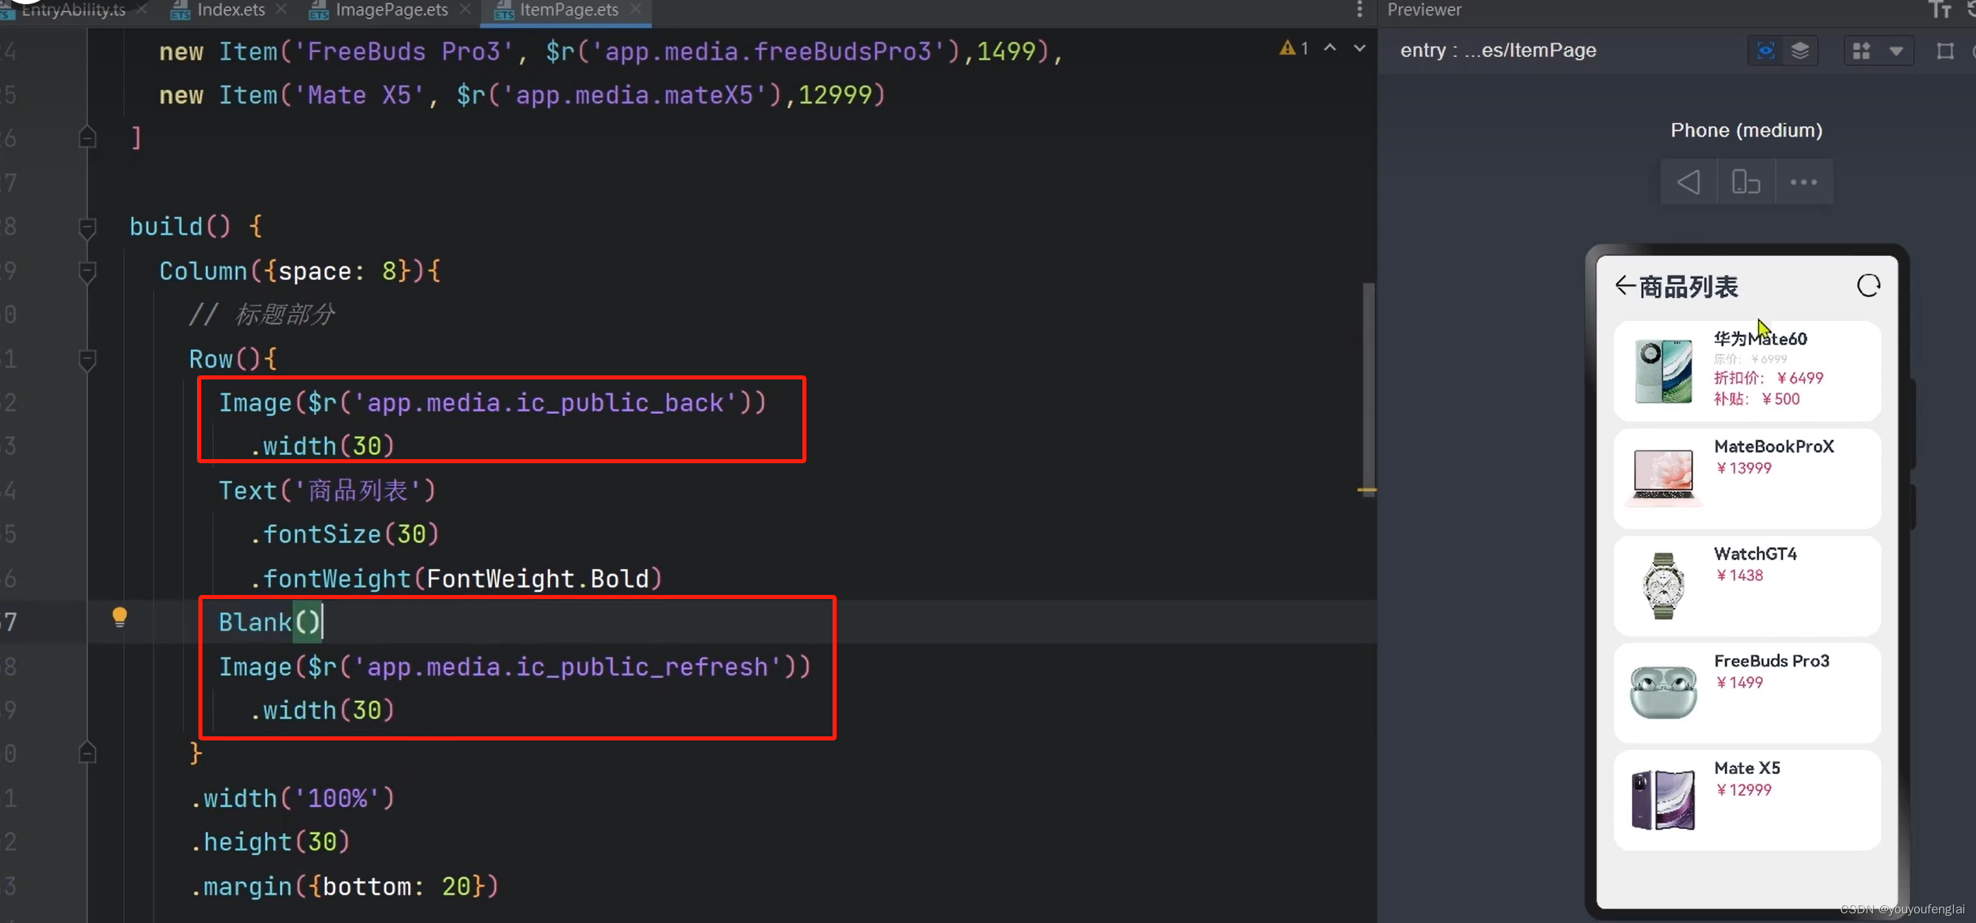This screenshot has height=923, width=1976.
Task: Close the Index.ets tab
Action: click(281, 9)
